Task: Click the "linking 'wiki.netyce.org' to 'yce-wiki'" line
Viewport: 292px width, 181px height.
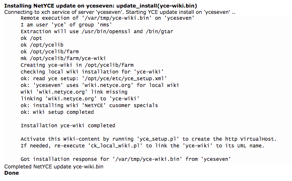Action: pyautogui.click(x=78, y=99)
